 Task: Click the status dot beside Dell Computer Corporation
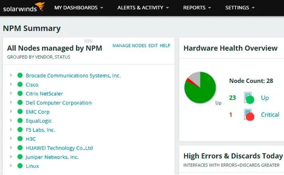pos(20,103)
